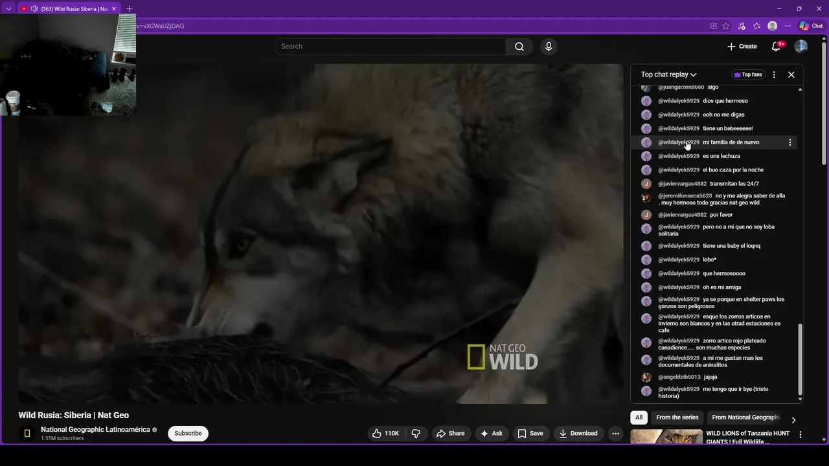Like the video with thumbs up
This screenshot has width=829, height=466.
click(x=385, y=434)
